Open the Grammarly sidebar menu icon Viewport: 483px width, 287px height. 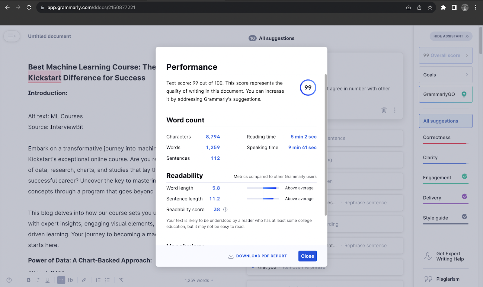pos(12,36)
